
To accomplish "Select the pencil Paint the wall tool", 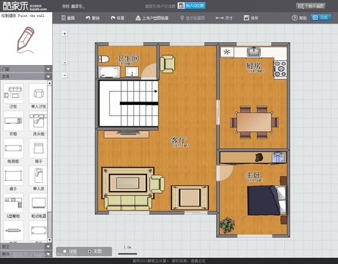I will point(26,39).
